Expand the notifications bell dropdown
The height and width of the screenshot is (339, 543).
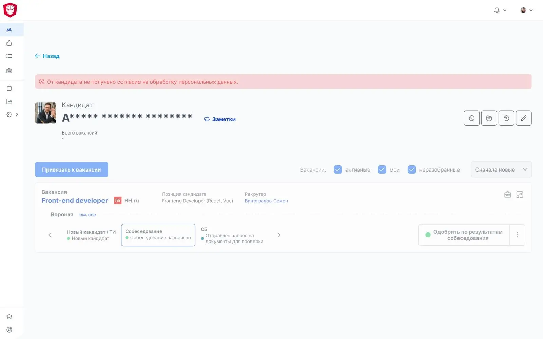[500, 10]
